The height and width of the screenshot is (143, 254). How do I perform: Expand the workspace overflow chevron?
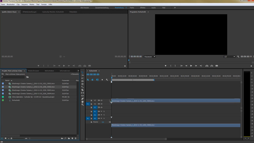click(x=175, y=7)
